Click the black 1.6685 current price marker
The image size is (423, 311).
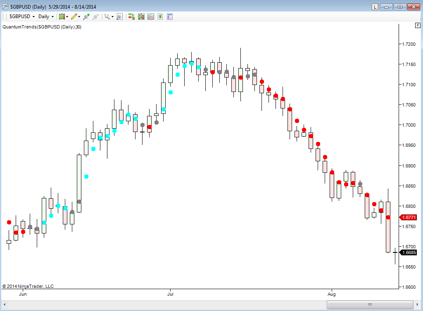coord(408,252)
